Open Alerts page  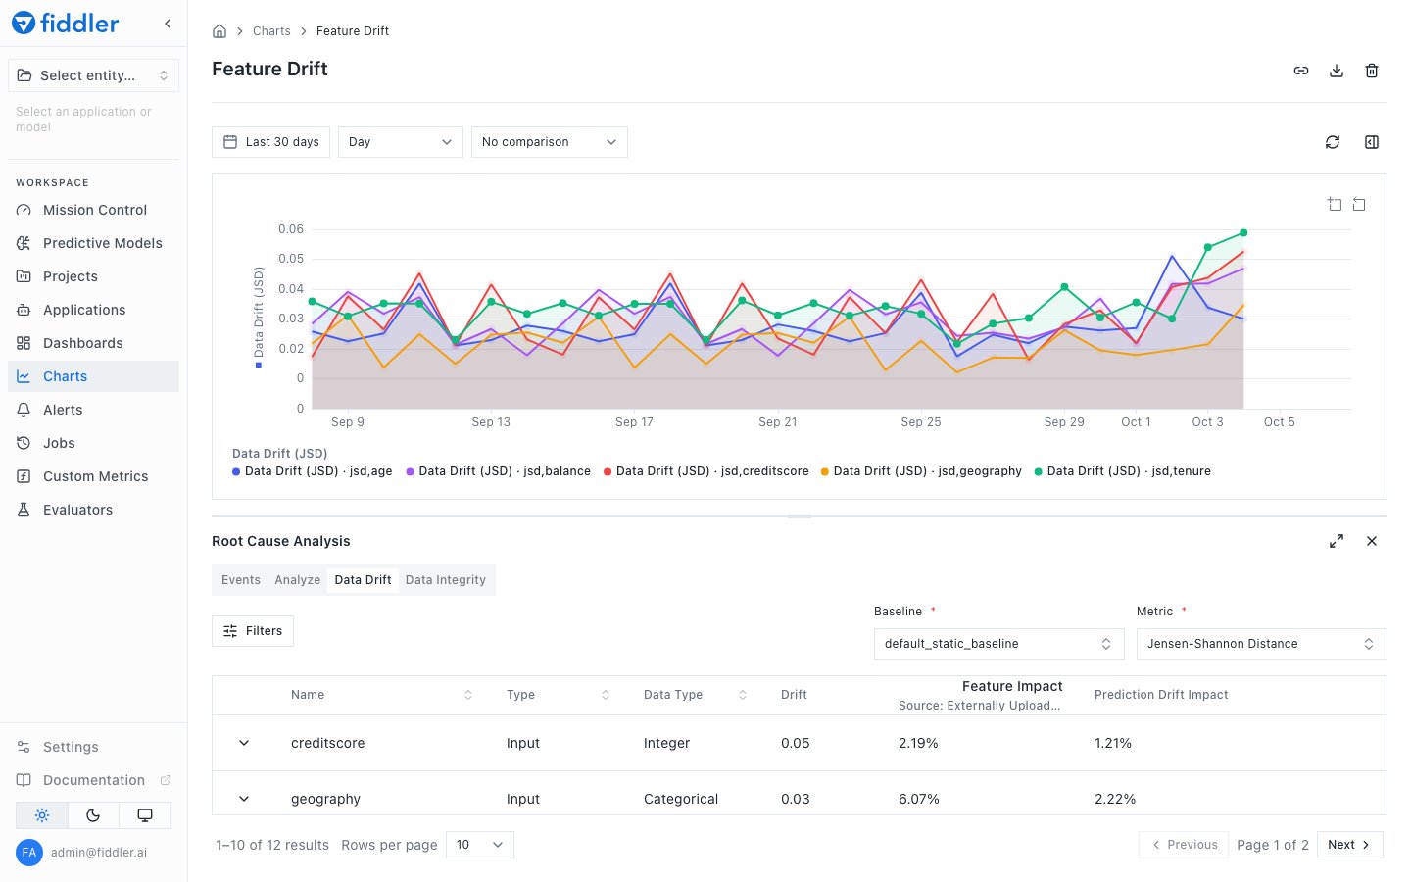coord(93,410)
